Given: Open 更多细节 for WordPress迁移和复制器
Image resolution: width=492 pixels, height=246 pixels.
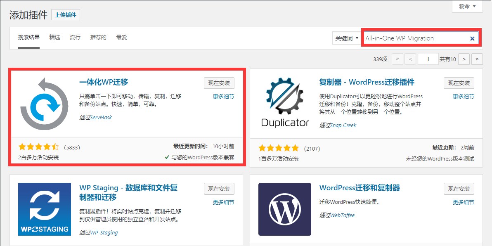Looking at the screenshot, I should click(464, 202).
